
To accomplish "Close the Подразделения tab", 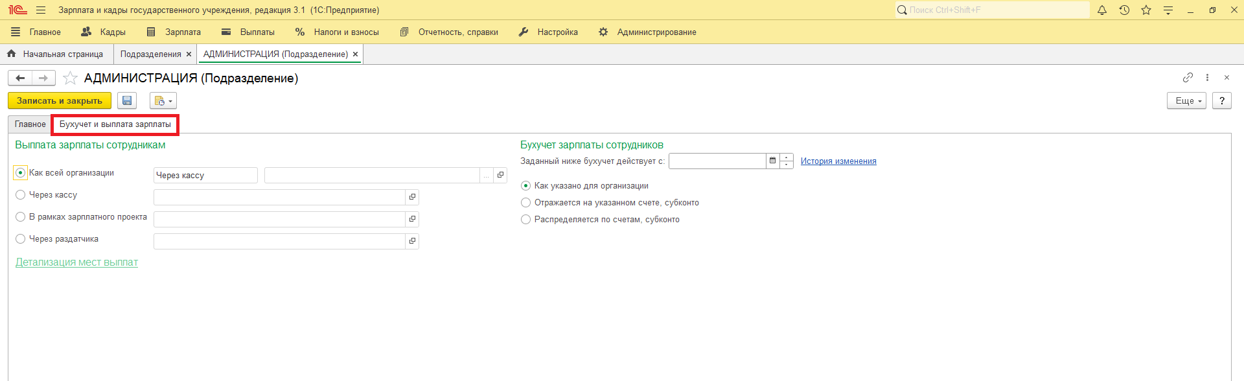I will click(189, 54).
